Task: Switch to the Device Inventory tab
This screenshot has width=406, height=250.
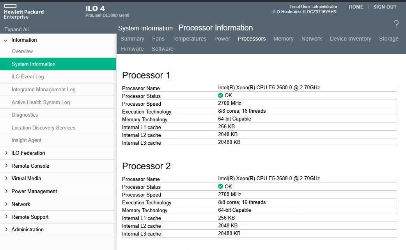Action: click(x=350, y=39)
